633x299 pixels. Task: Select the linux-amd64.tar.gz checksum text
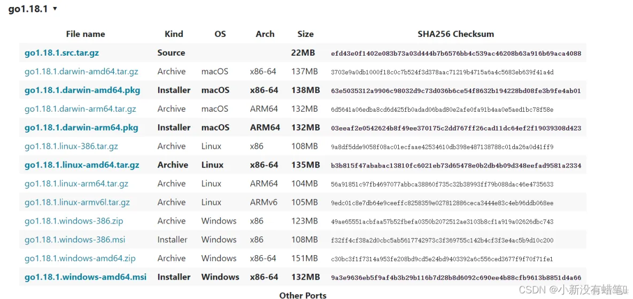coord(456,166)
